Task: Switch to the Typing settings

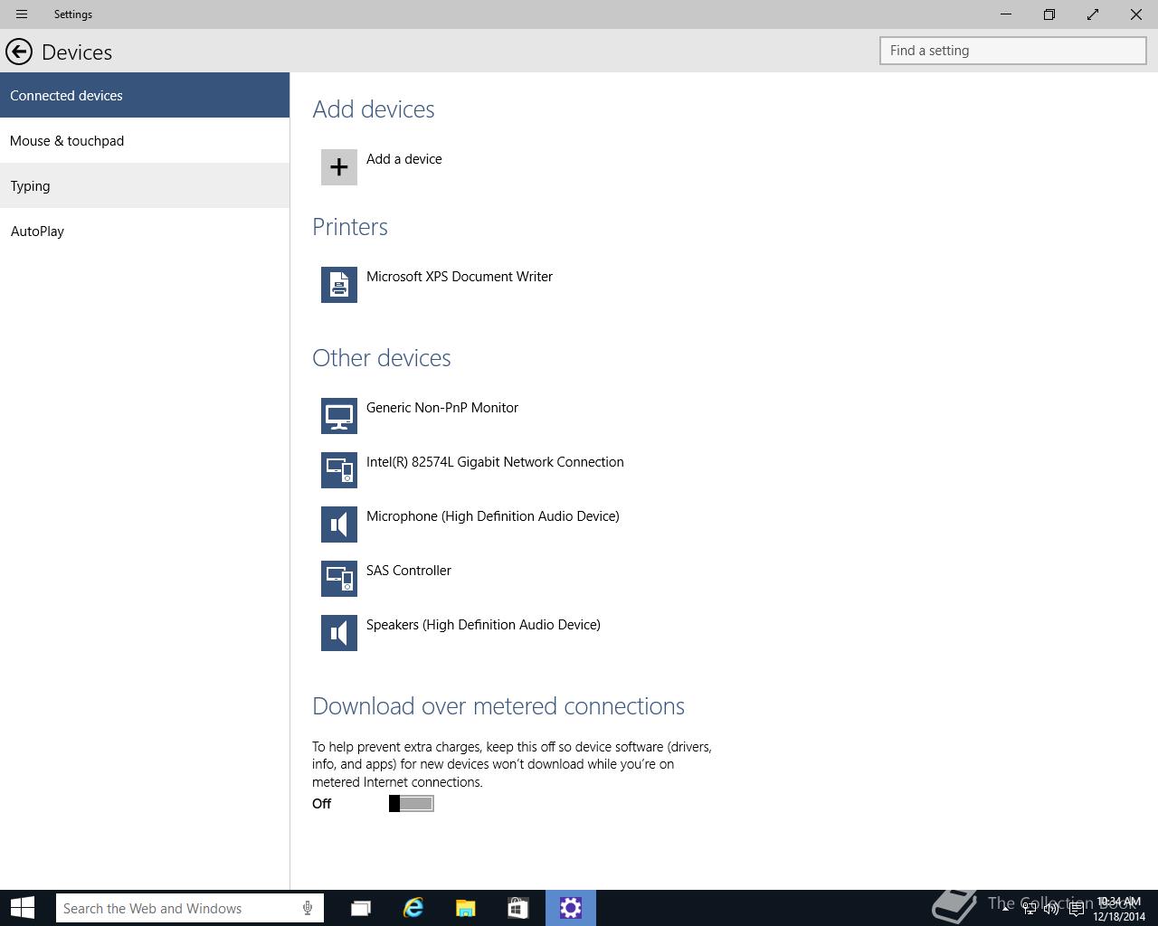Action: pyautogui.click(x=145, y=185)
